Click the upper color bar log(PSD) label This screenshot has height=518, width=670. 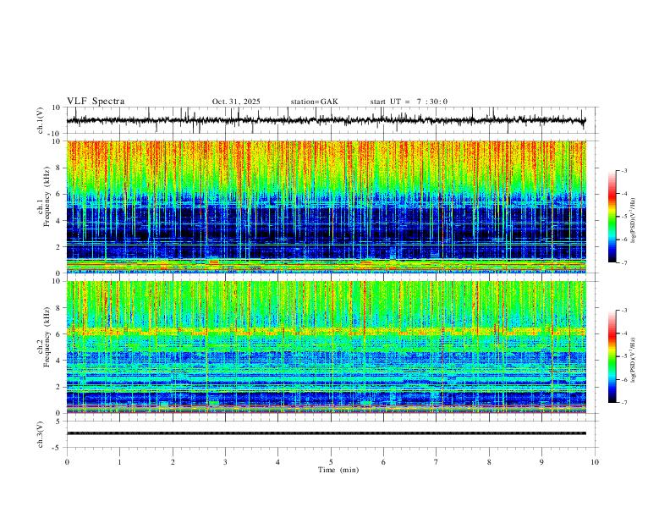(634, 221)
